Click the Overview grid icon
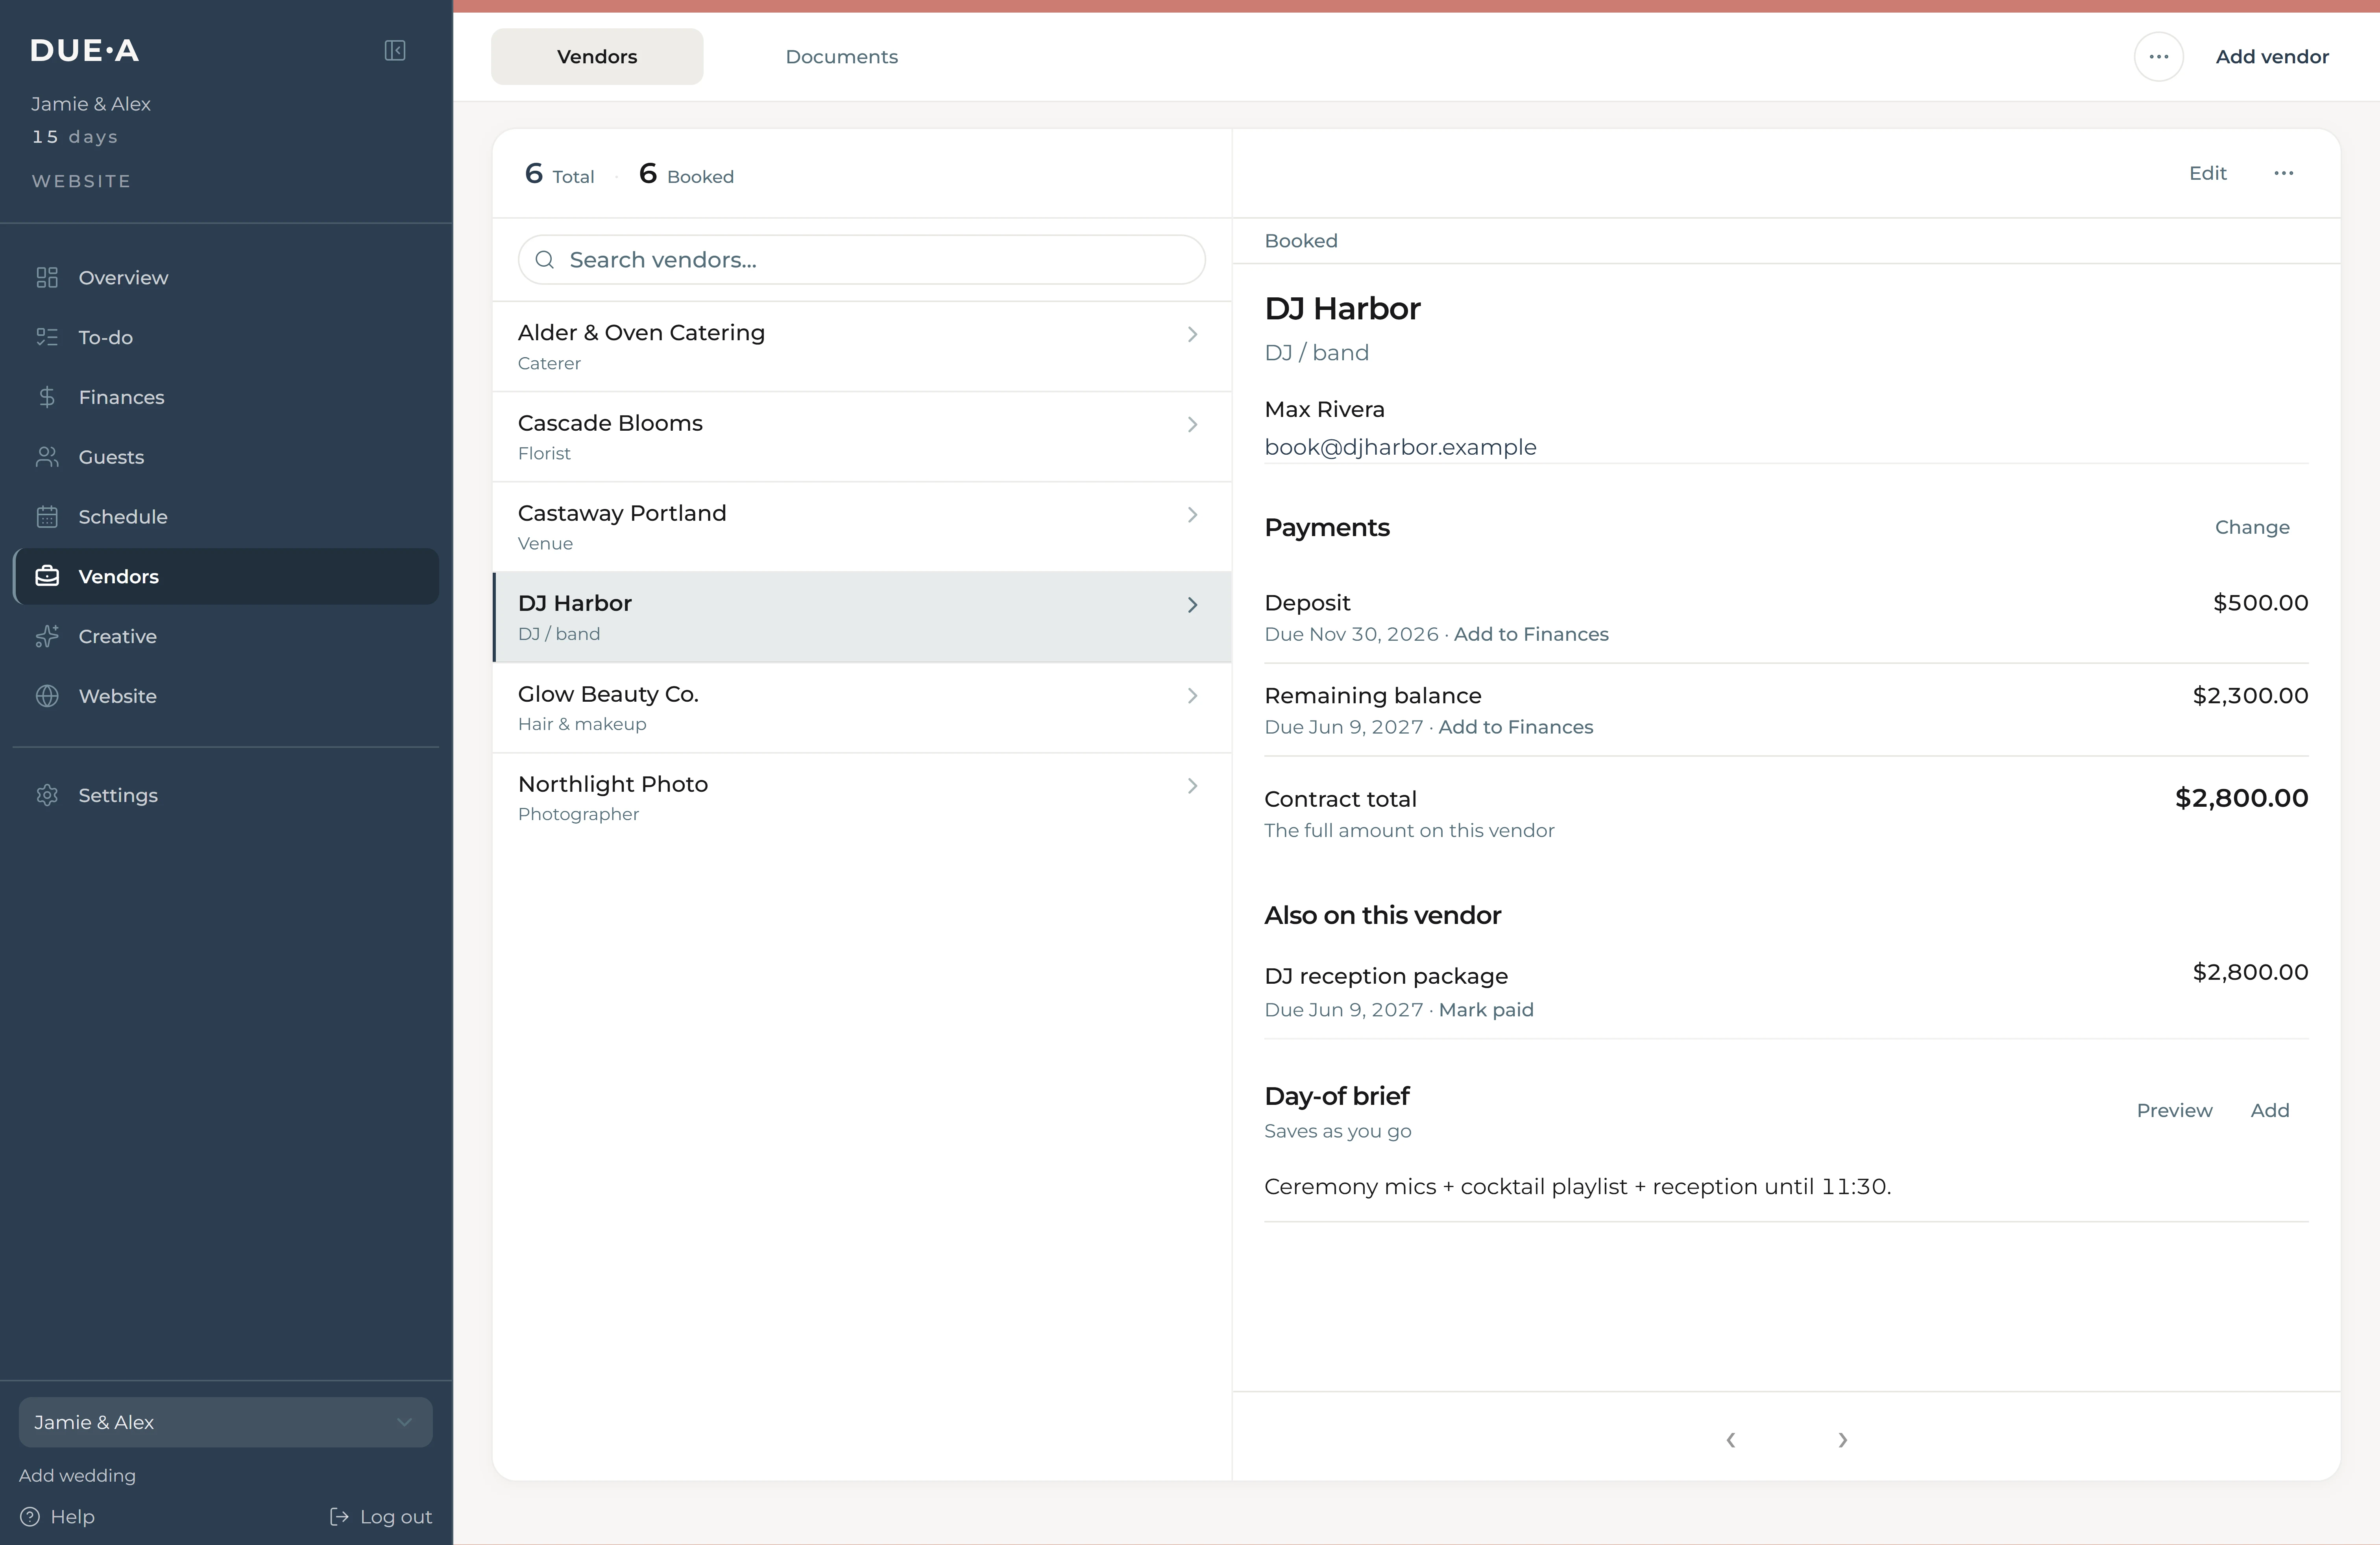The width and height of the screenshot is (2380, 1545). [47, 278]
